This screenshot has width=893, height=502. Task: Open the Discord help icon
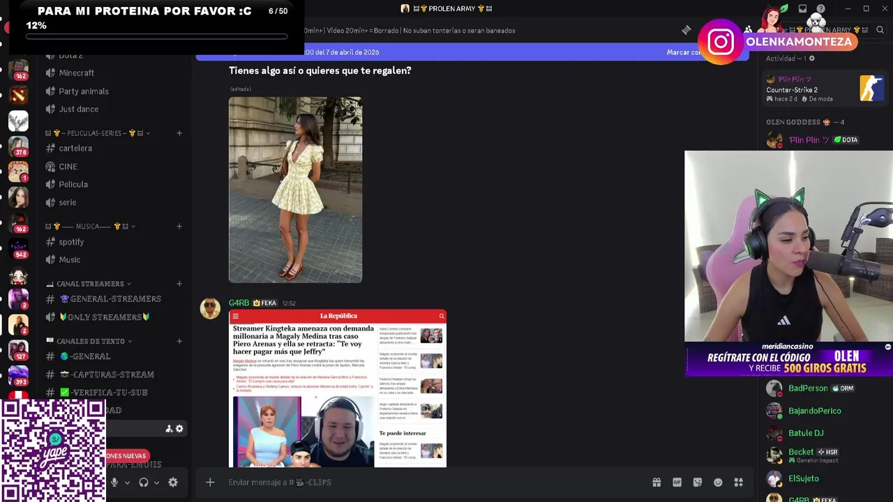pos(820,9)
